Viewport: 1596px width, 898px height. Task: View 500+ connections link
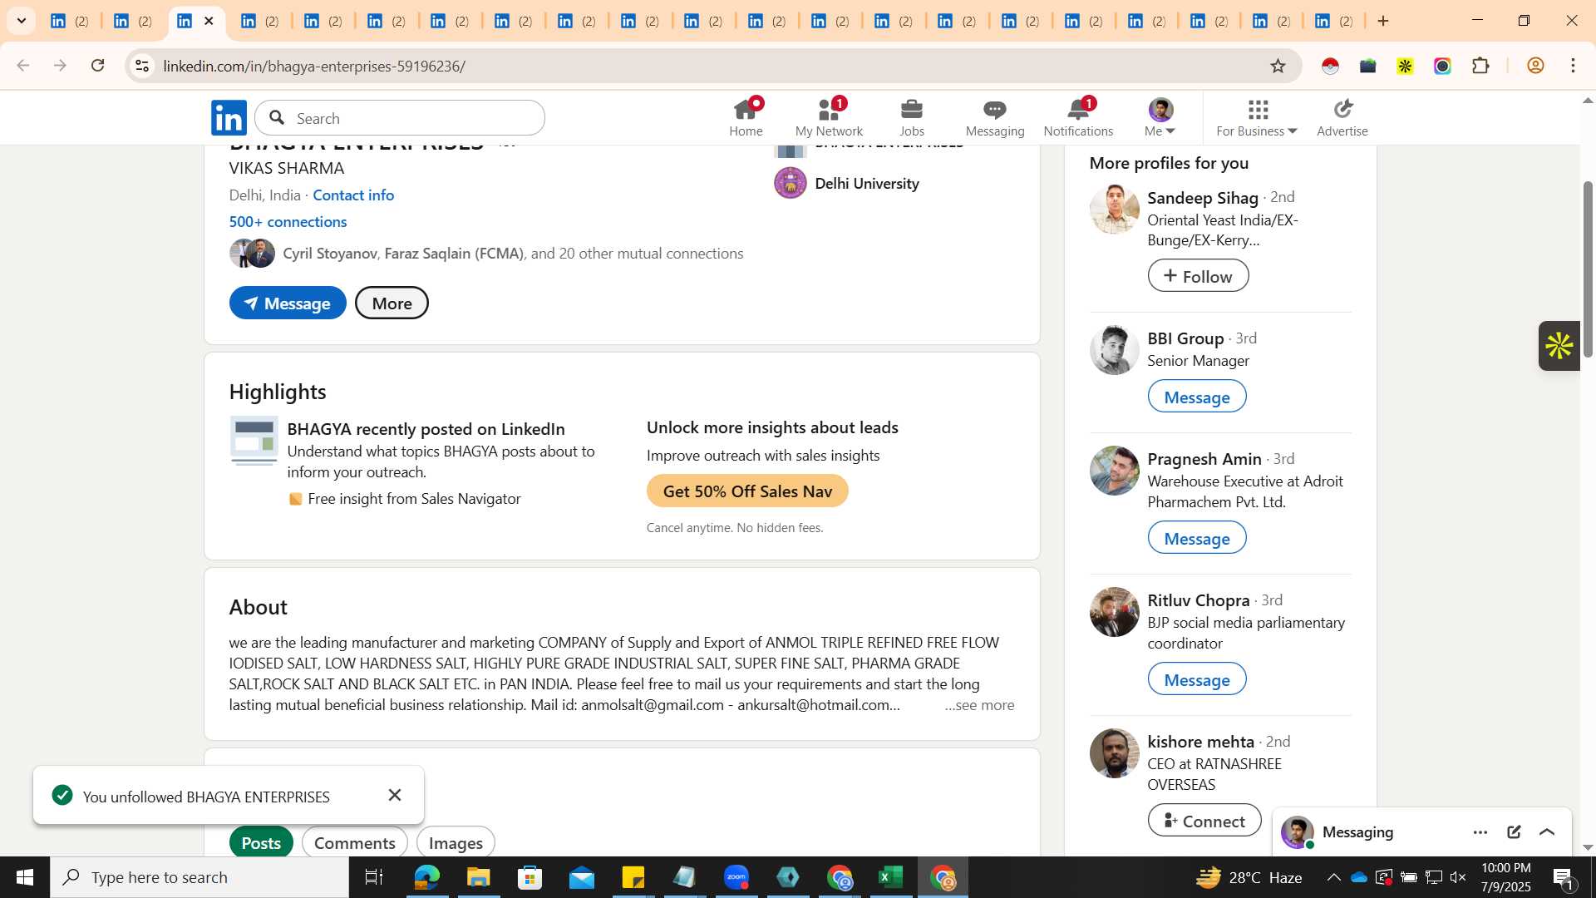[288, 221]
